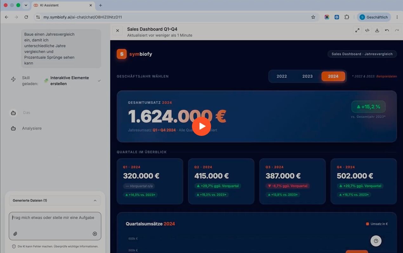
Task: Click the -6,7% ggü. Vorquartal badge
Action: tap(287, 186)
